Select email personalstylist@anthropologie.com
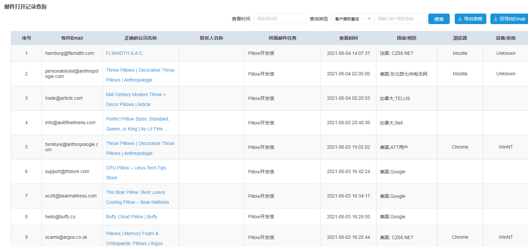The height and width of the screenshot is (247, 528). point(72,74)
